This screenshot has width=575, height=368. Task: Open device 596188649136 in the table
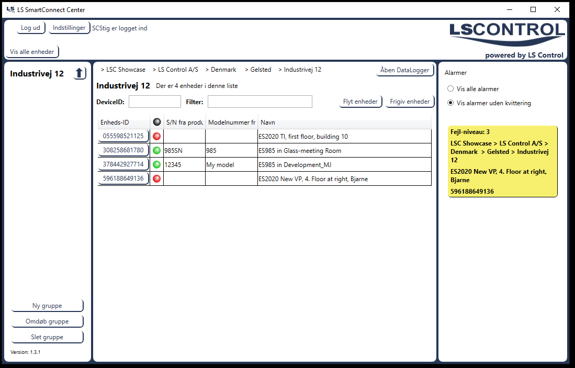pyautogui.click(x=123, y=179)
